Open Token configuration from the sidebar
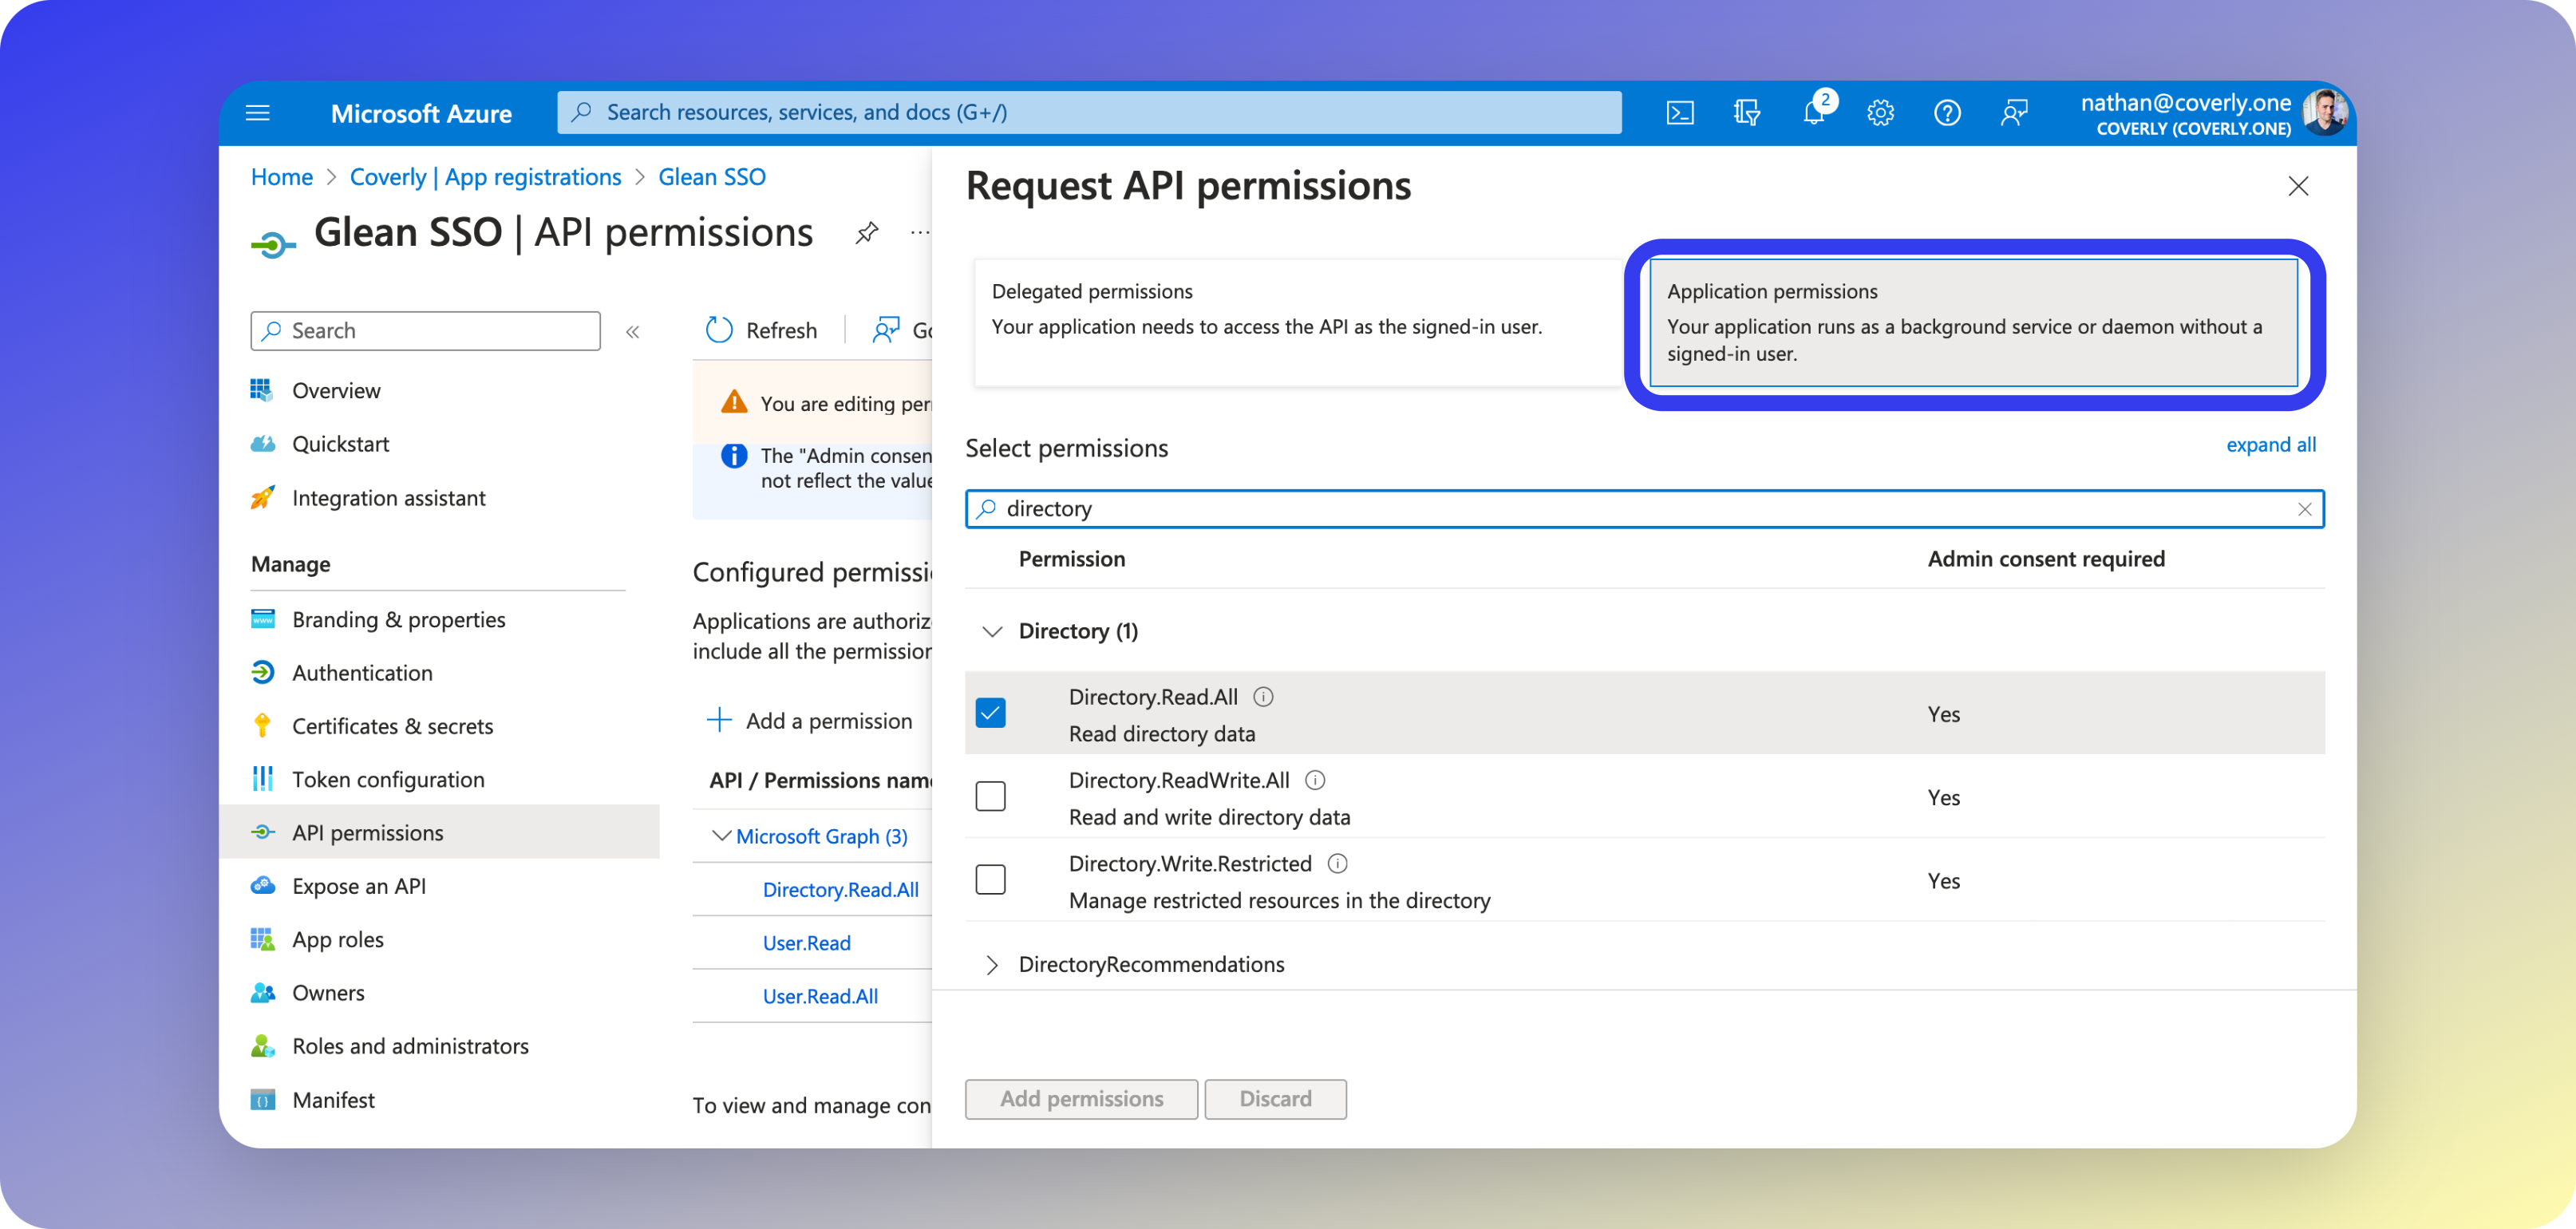This screenshot has height=1229, width=2576. click(388, 779)
